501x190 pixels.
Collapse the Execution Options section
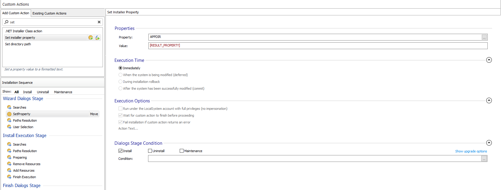[489, 101]
